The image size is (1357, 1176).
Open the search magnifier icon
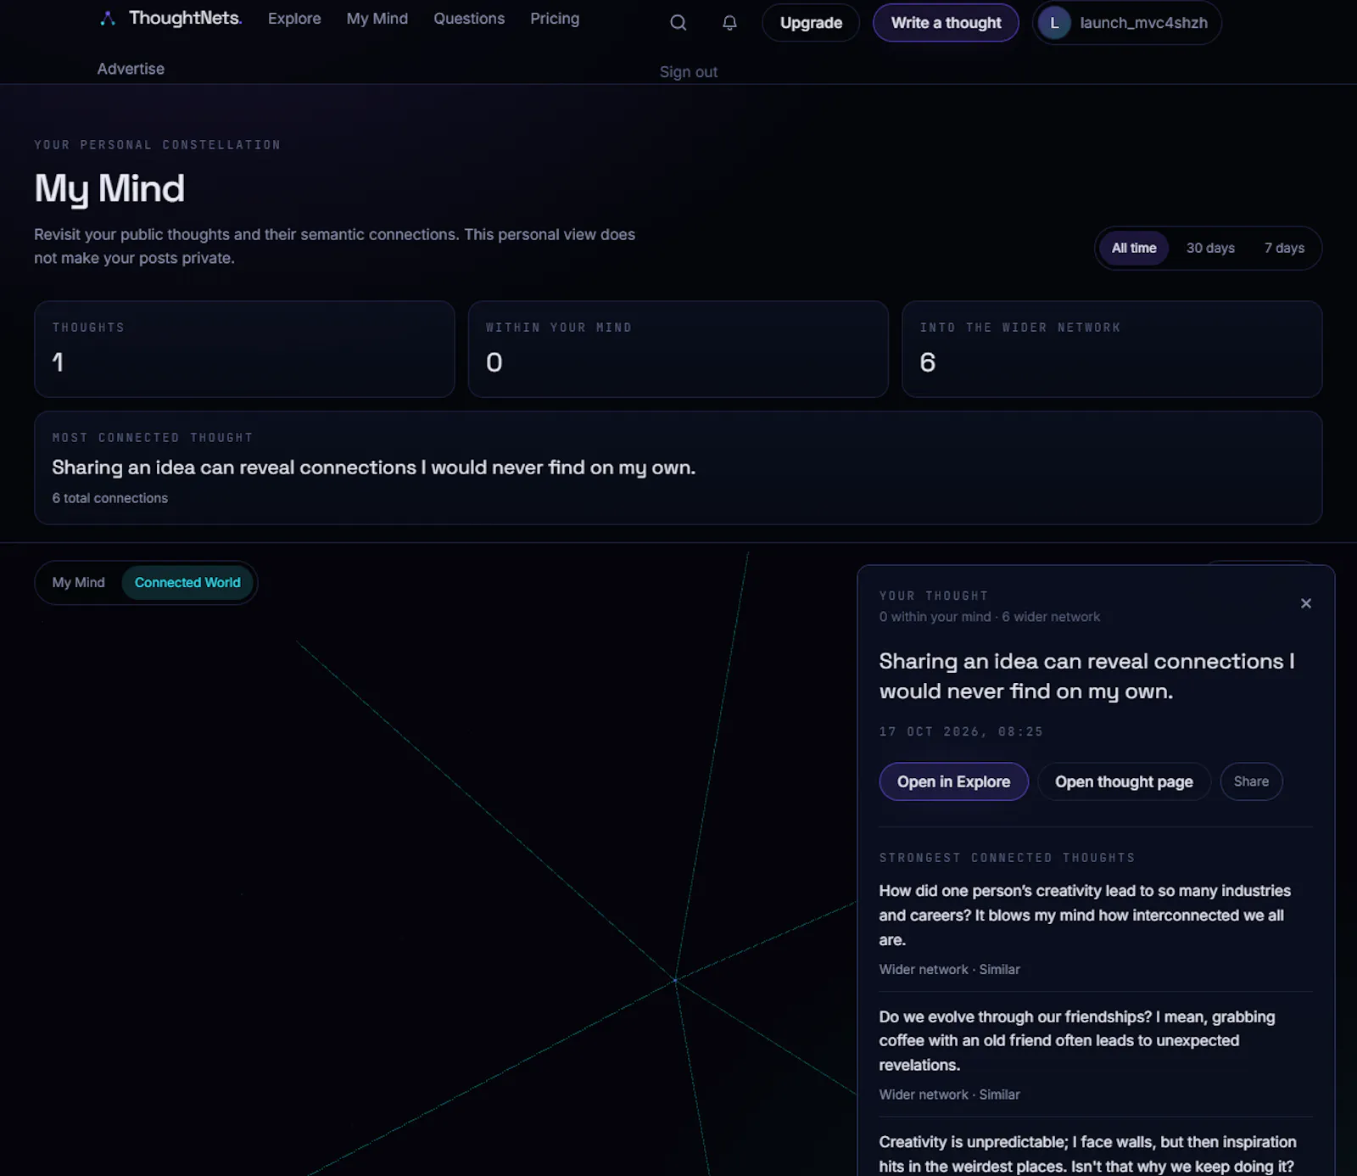point(678,23)
